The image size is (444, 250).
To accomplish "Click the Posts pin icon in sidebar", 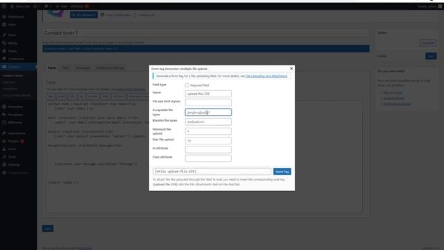I will [x=4, y=35].
